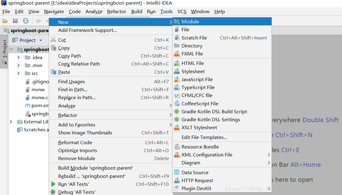Open Scratches node in project tree
The height and width of the screenshot is (195, 342).
[x=33, y=130]
